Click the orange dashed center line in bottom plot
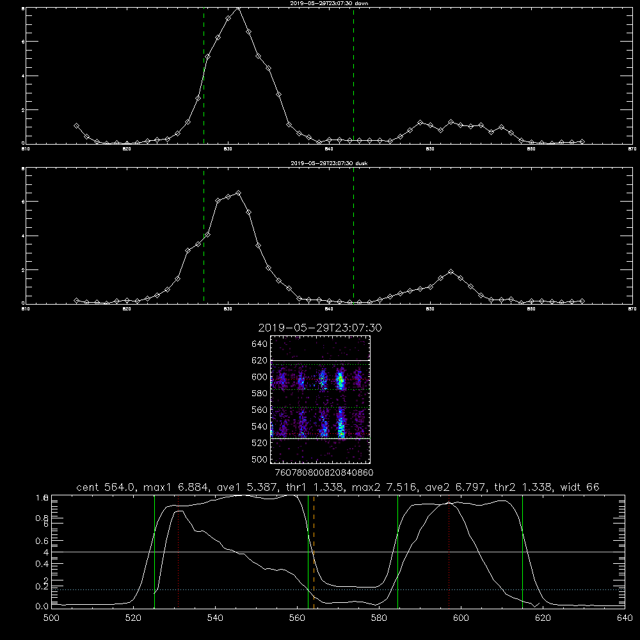Viewport: 640px width, 640px height. coord(314,551)
